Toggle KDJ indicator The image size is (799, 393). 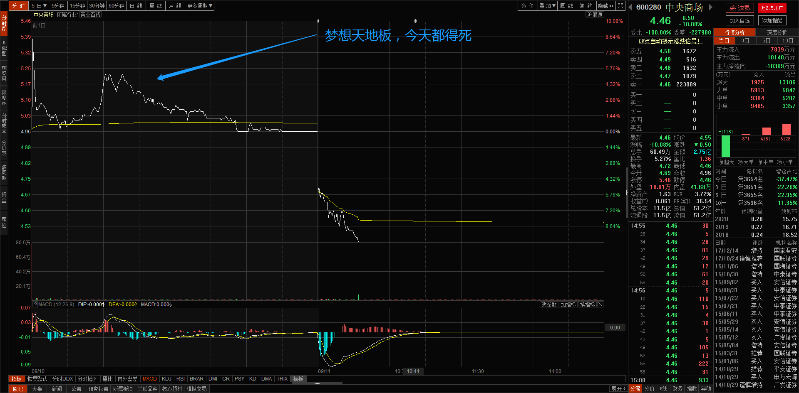(x=166, y=379)
